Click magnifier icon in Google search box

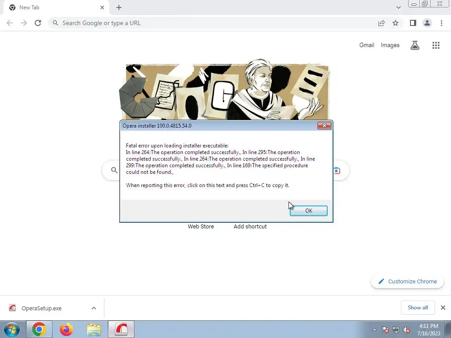pyautogui.click(x=114, y=170)
